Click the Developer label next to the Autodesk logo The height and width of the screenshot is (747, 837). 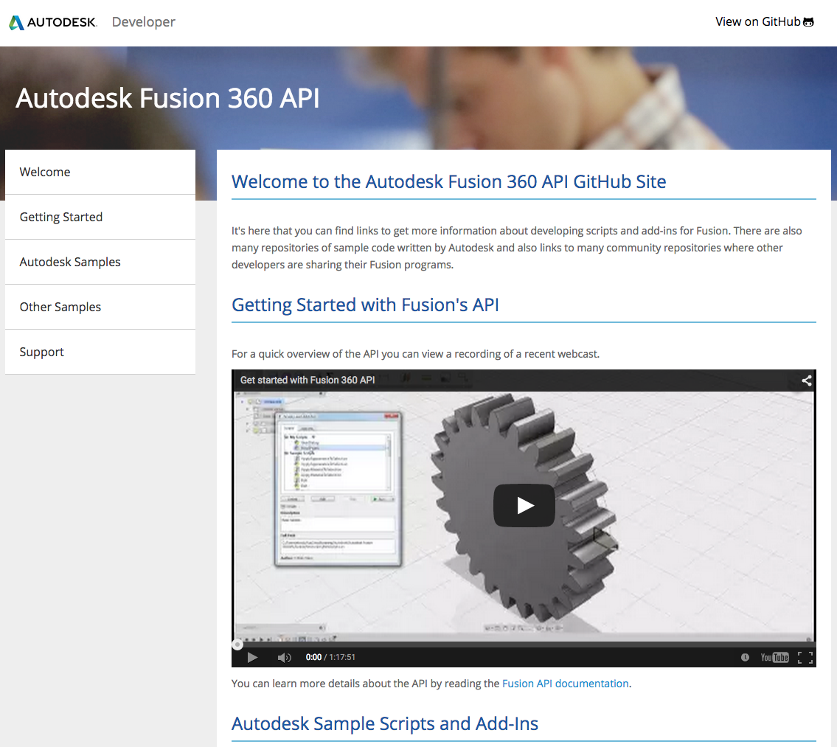pyautogui.click(x=143, y=22)
